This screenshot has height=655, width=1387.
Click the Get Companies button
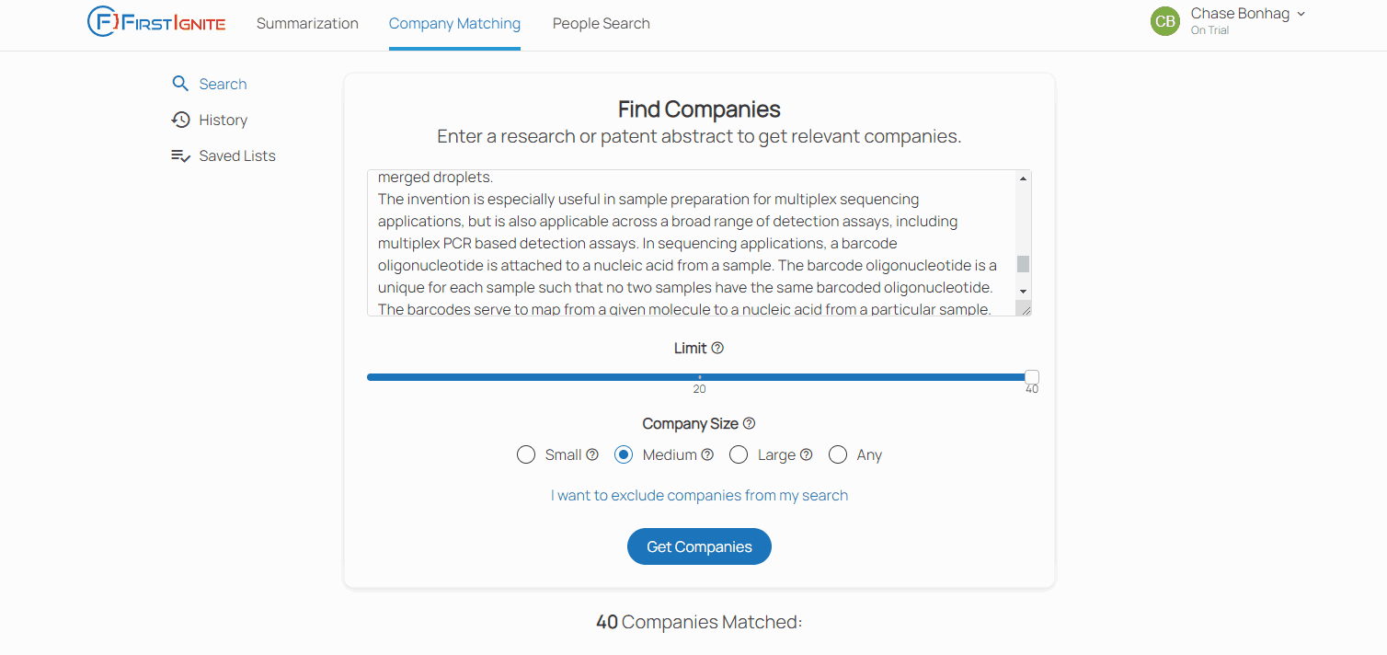[x=699, y=546]
